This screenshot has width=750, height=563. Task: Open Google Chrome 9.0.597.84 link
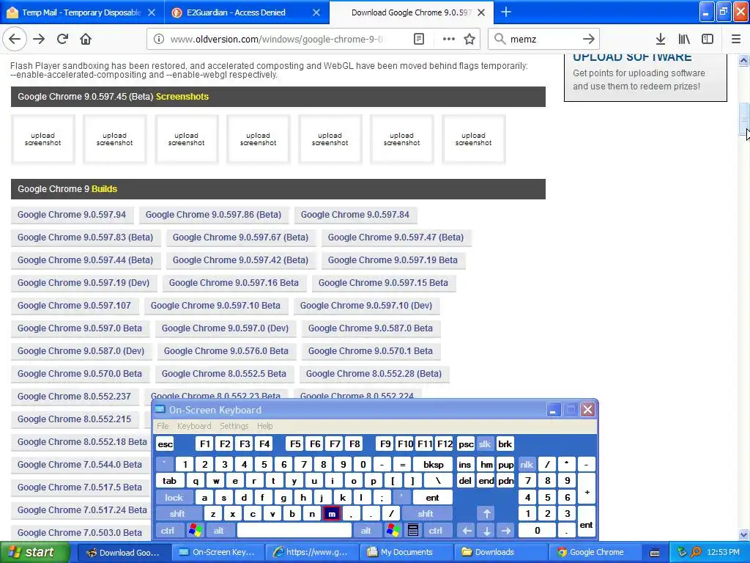pyautogui.click(x=355, y=215)
